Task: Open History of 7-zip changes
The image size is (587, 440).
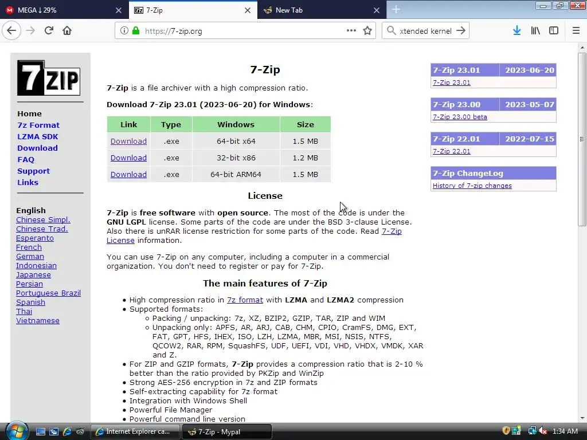Action: 472,186
